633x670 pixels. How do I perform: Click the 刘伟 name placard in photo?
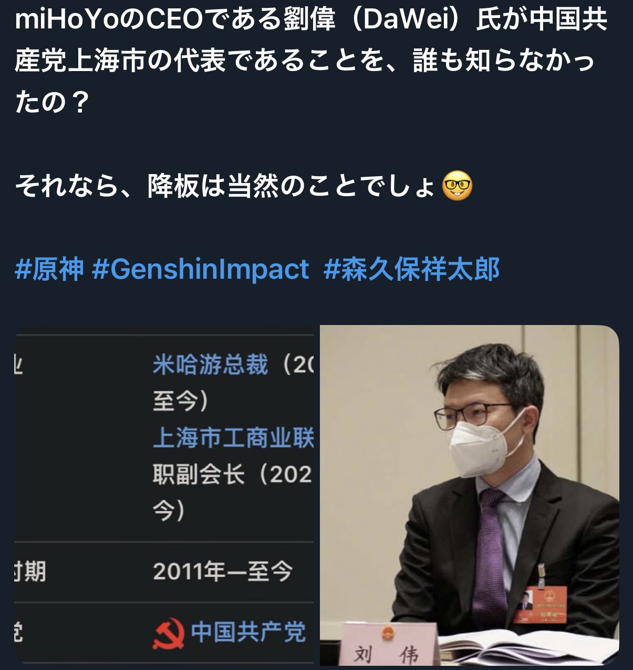[x=390, y=647]
